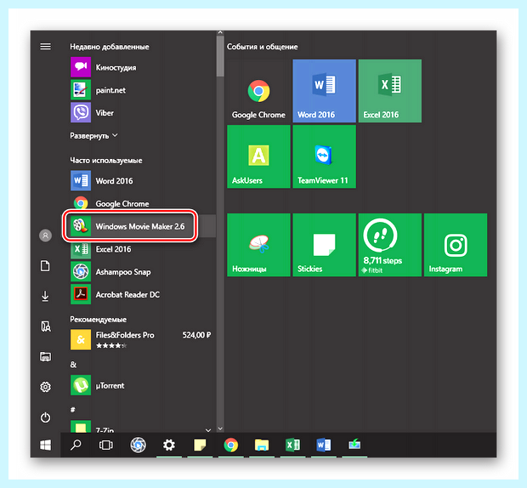The width and height of the screenshot is (527, 488).
Task: Switch to Excel on the taskbar
Action: (292, 445)
